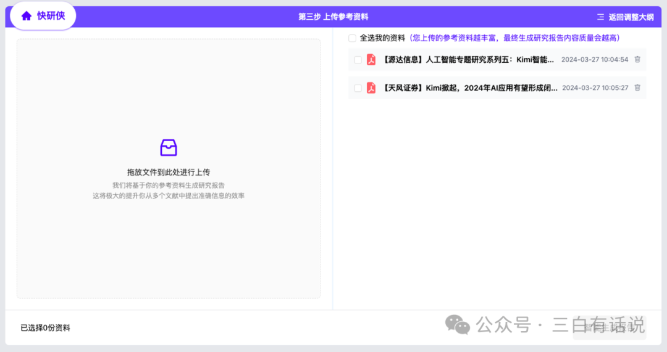Click 全选我的资料 label text
Screen dimensions: 667x352
click(x=382, y=38)
